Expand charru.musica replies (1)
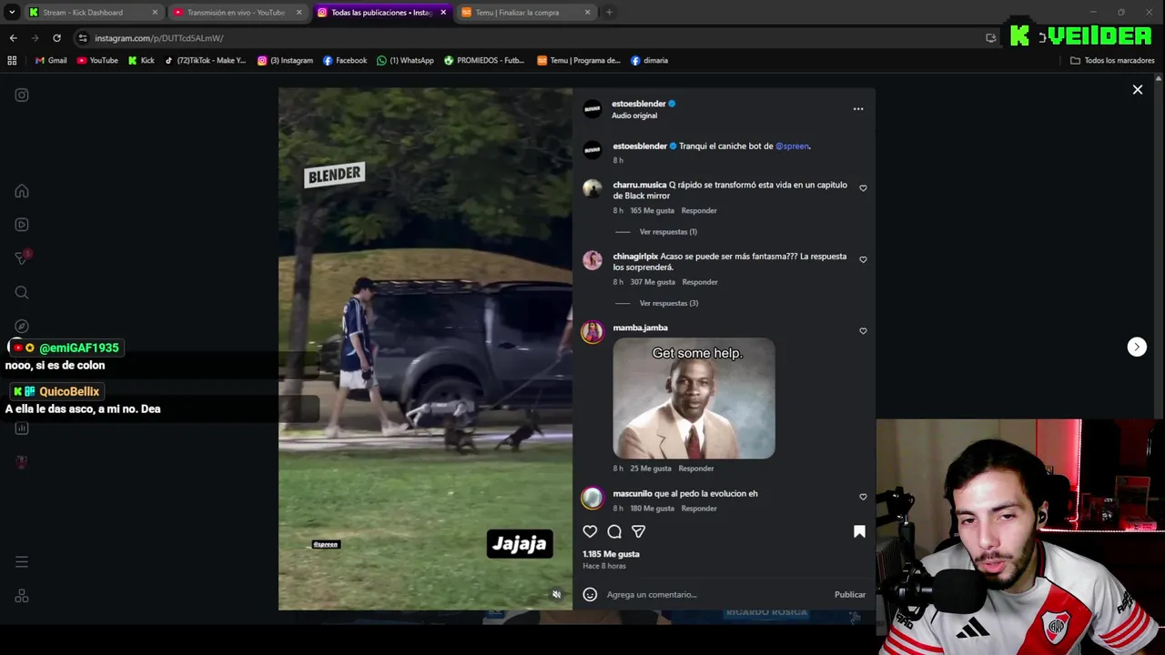 [x=668, y=232]
